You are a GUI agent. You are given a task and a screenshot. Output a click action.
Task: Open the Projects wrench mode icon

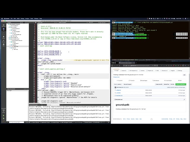[x=4, y=41]
